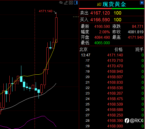Click tick price 4168.390
Viewport: 145px width, 129px height.
(x=115, y=121)
